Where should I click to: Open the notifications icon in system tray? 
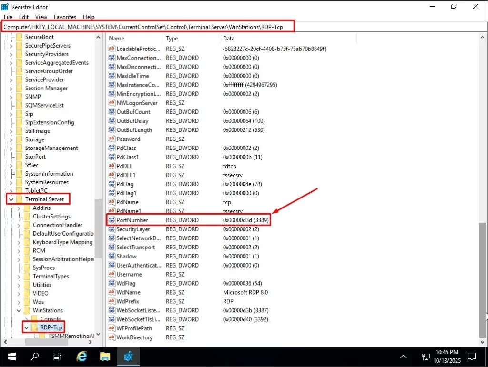click(472, 356)
